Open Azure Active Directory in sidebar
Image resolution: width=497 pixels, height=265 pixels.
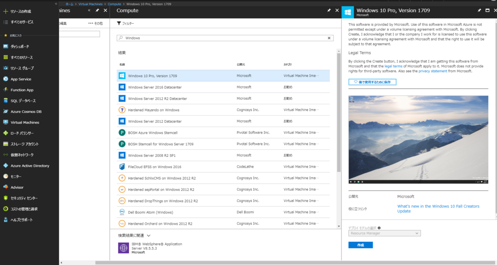(30, 166)
